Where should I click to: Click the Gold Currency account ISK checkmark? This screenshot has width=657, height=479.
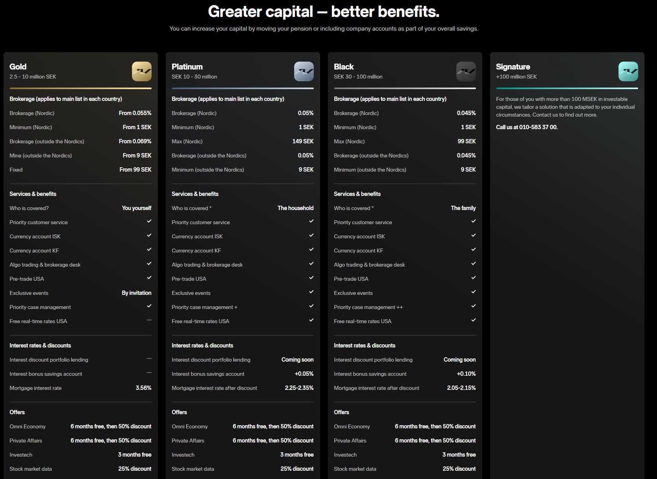click(x=149, y=236)
